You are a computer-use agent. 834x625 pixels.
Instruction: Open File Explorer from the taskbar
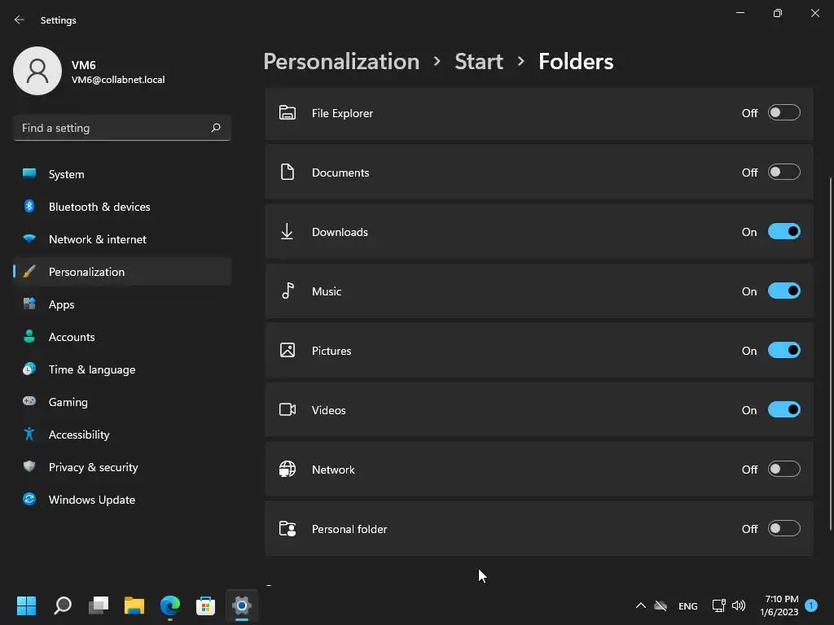tap(134, 605)
